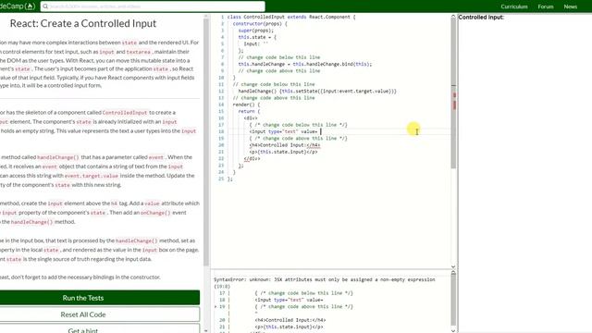
Task: Click '{this.state.input}' paragraph line 21
Action: (x=283, y=152)
